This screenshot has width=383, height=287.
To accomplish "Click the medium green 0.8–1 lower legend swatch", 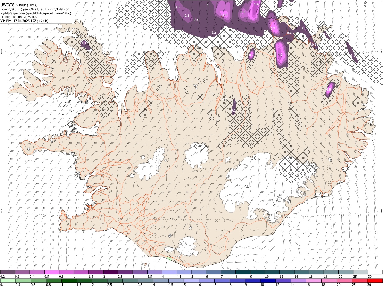I will pos(54,280).
